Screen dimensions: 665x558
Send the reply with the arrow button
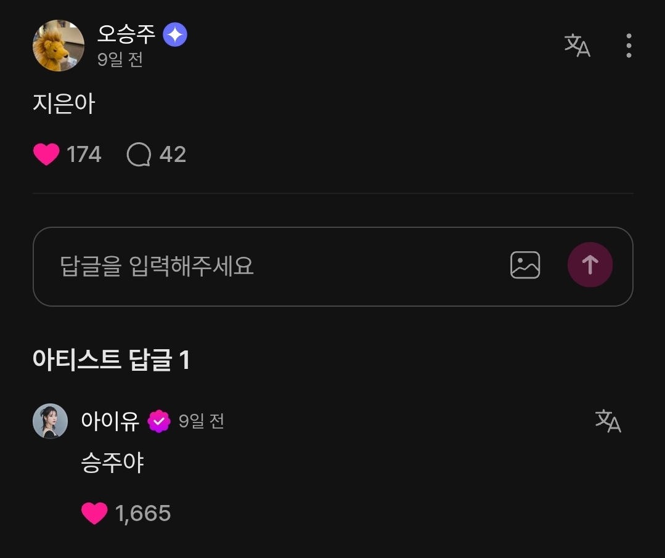590,265
